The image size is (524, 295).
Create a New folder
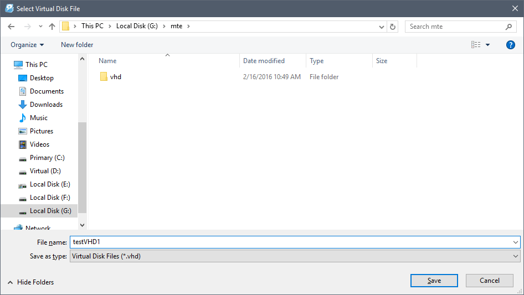77,45
